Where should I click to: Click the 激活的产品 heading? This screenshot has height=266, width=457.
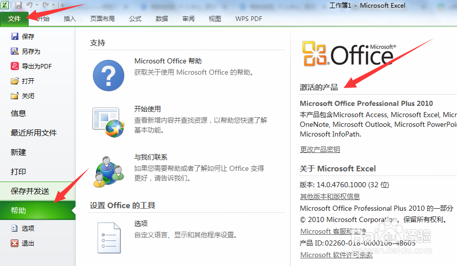[x=319, y=87]
